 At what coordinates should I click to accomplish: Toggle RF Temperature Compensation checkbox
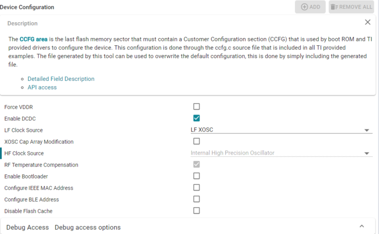(196, 164)
